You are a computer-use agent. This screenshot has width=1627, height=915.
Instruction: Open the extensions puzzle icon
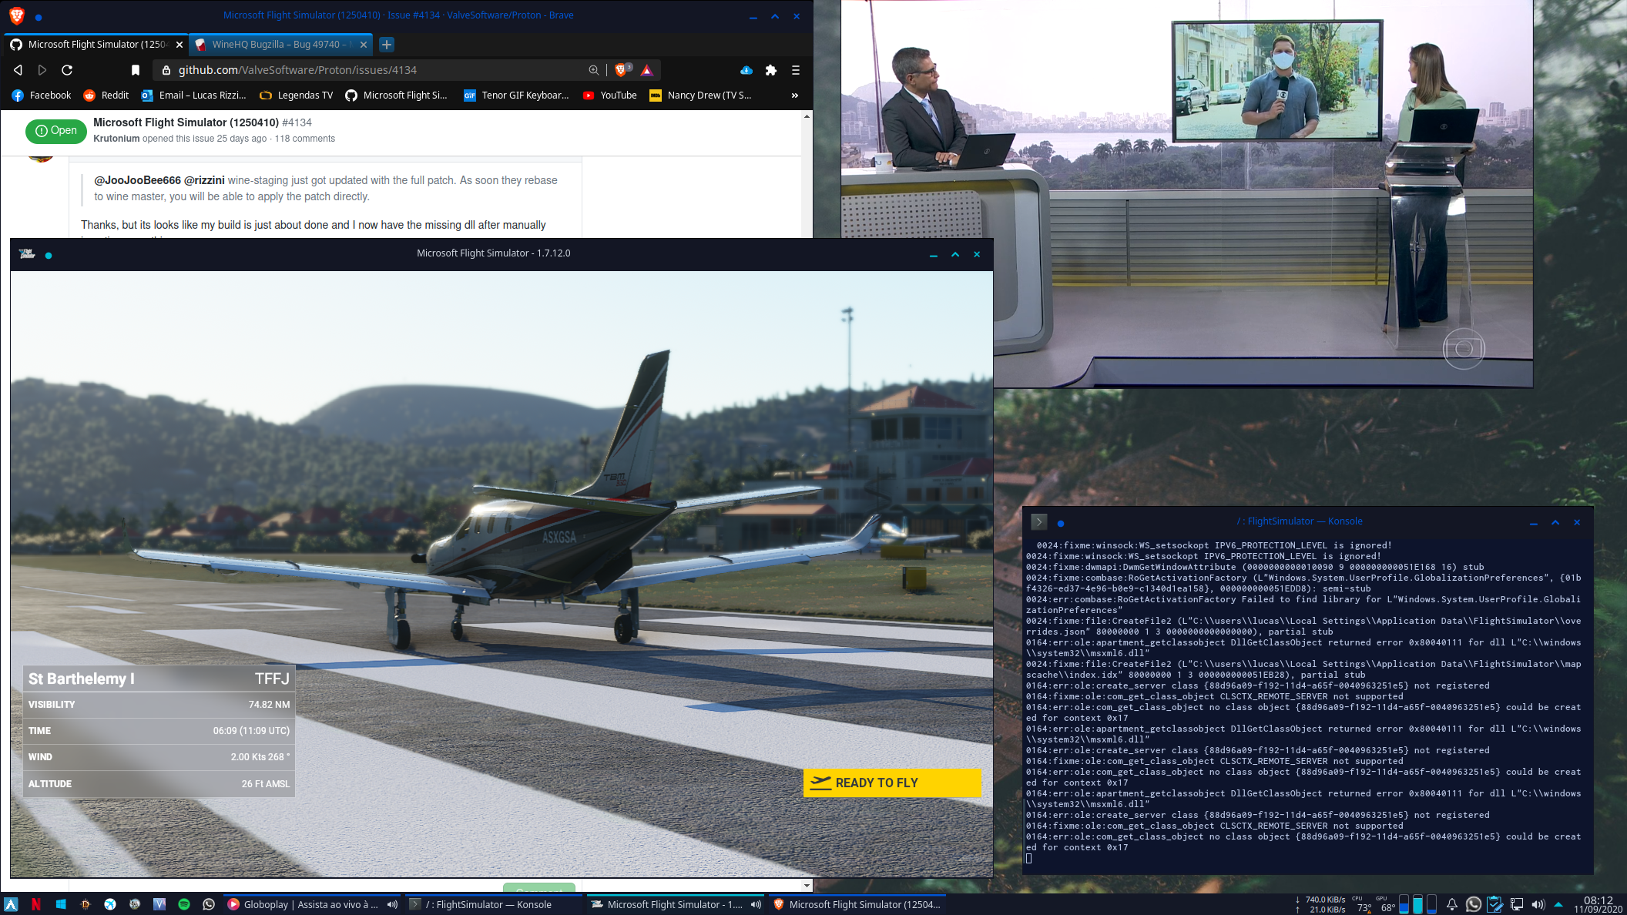point(771,70)
